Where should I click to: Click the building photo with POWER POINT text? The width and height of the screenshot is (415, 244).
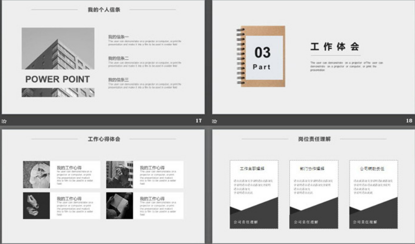(x=58, y=62)
